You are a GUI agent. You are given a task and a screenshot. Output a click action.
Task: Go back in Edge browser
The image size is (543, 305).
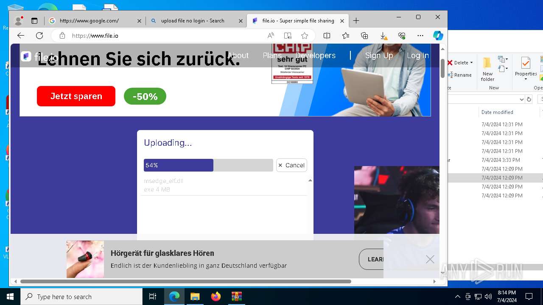coord(21,36)
